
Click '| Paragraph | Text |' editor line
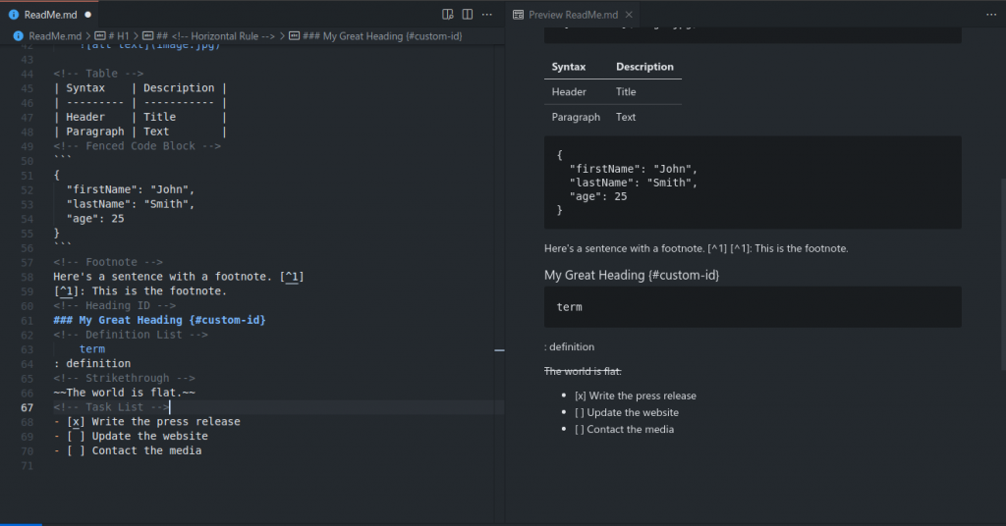coord(140,131)
